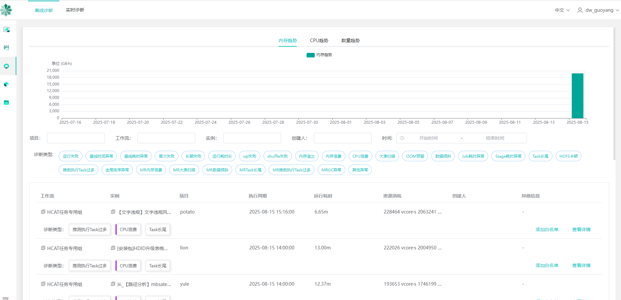Copy workflow name in potato row

click(x=43, y=212)
